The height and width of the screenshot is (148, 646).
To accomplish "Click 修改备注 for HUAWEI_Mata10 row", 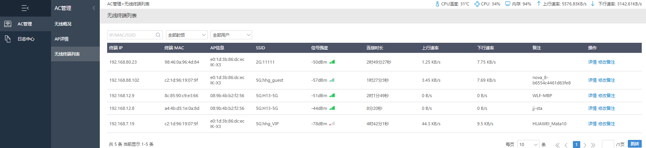I will tap(607, 124).
